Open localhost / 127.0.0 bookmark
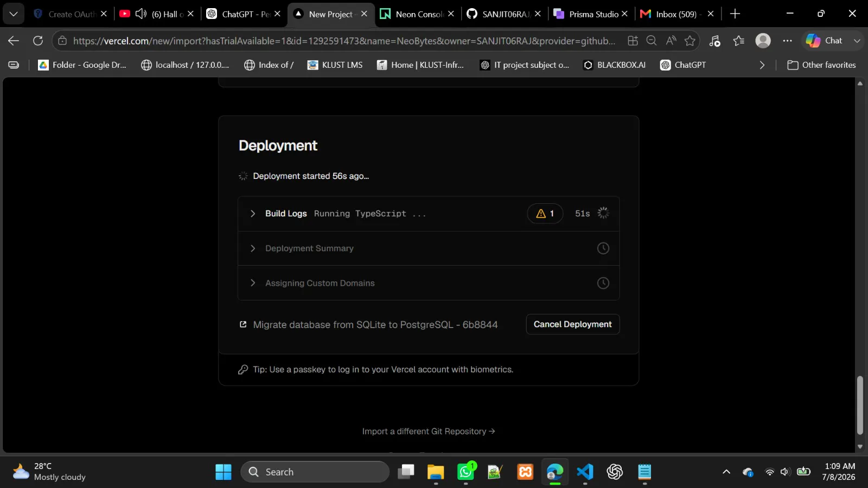The height and width of the screenshot is (488, 868). (x=185, y=65)
